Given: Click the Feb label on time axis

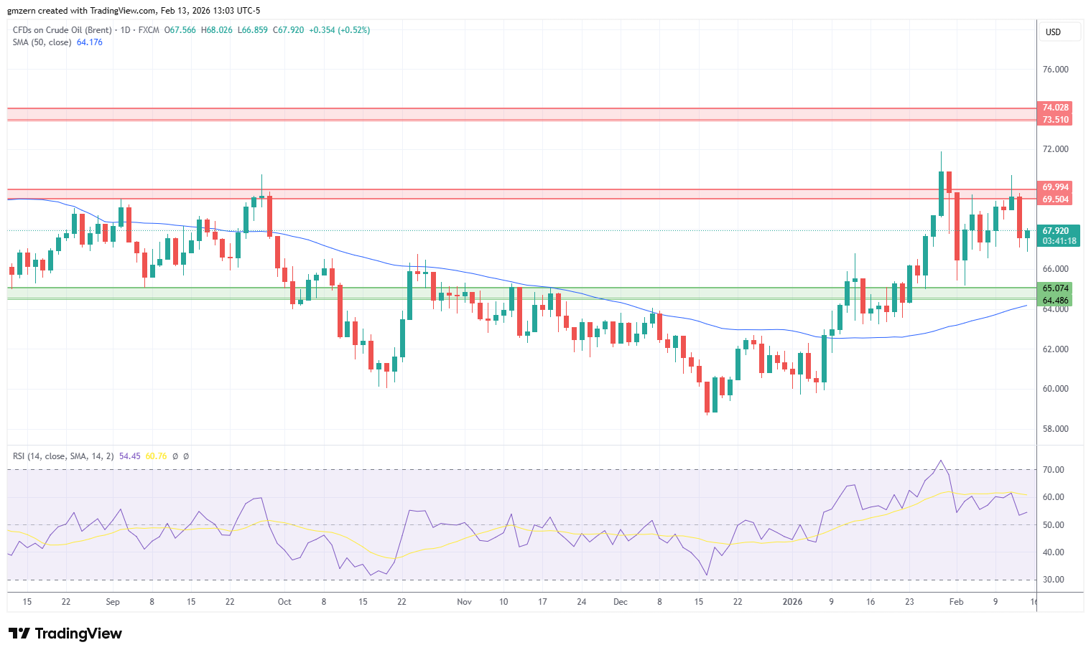Looking at the screenshot, I should click(x=956, y=602).
